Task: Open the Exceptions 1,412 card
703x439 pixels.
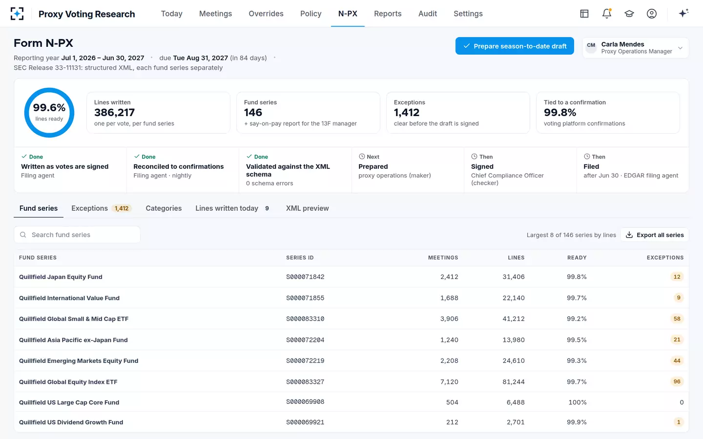Action: pos(458,113)
